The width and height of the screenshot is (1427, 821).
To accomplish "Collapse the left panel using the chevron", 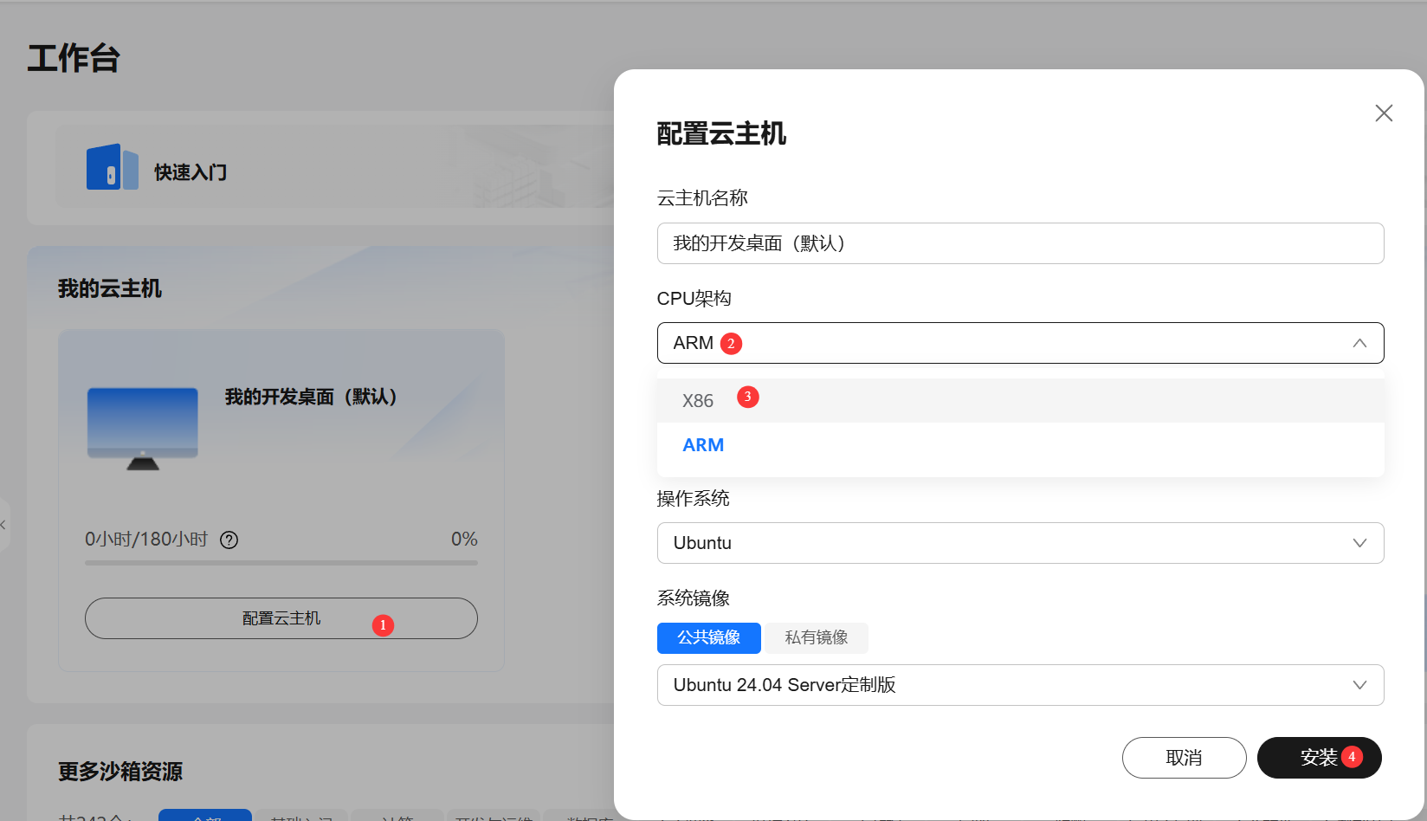I will pos(4,525).
